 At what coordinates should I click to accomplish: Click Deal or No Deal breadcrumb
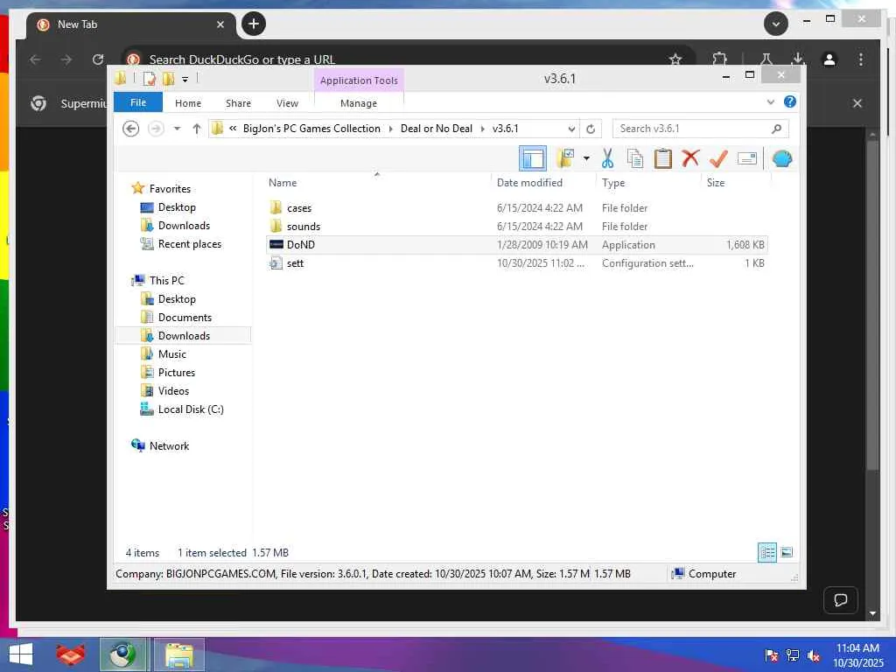(436, 129)
